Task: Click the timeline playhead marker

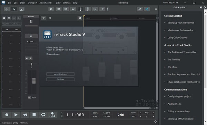Action: pyautogui.click(x=84, y=16)
